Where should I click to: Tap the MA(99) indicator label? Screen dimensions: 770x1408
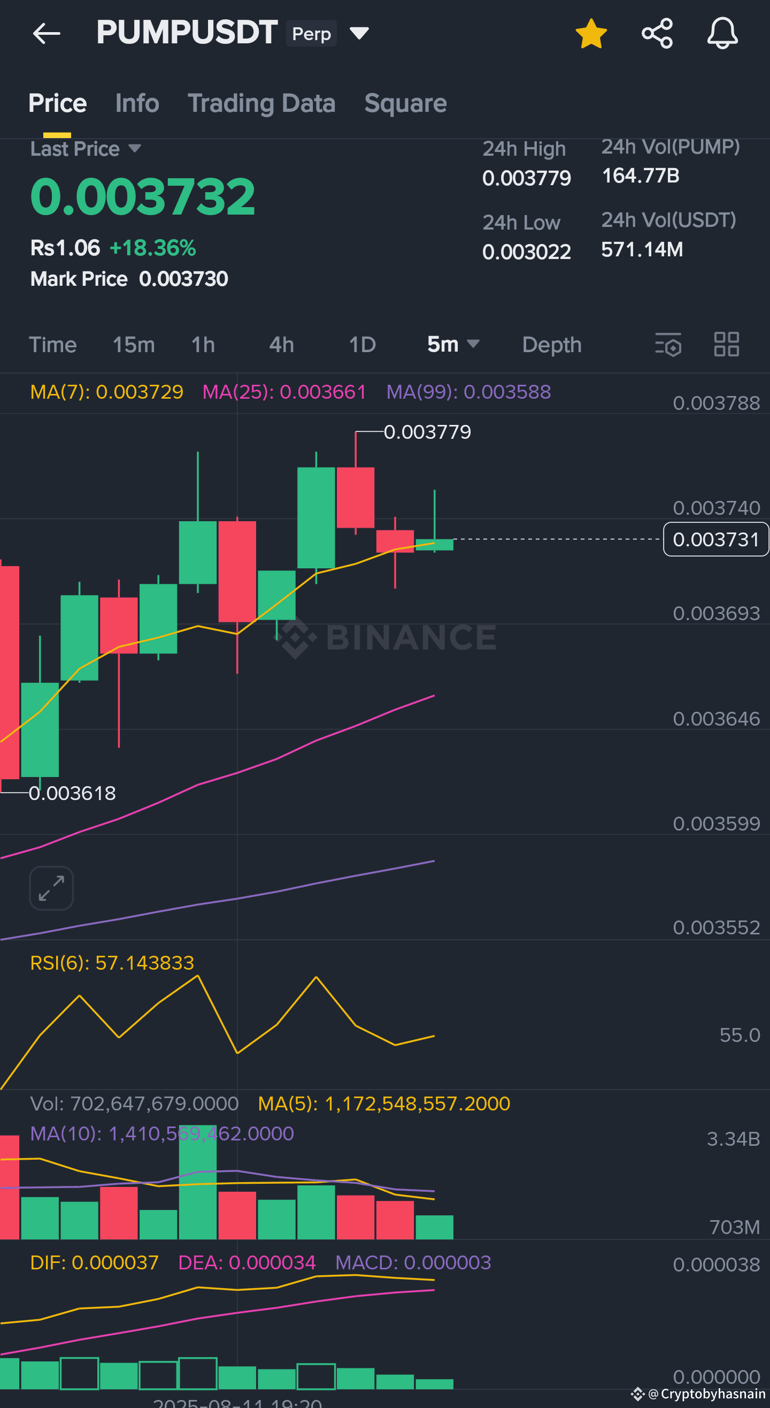pos(468,392)
